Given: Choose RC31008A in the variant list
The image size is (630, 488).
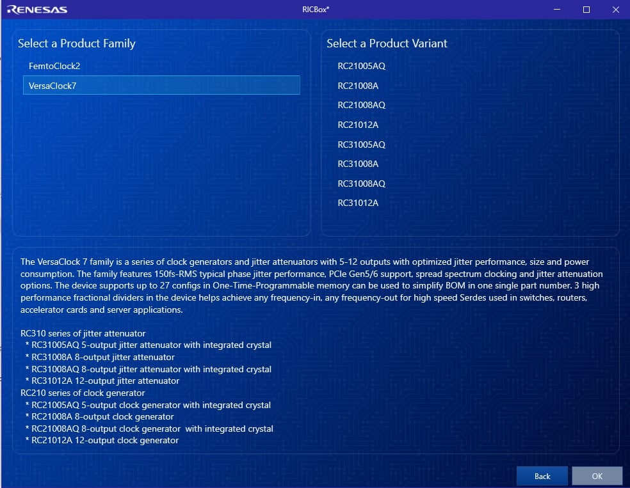Looking at the screenshot, I should click(x=358, y=164).
